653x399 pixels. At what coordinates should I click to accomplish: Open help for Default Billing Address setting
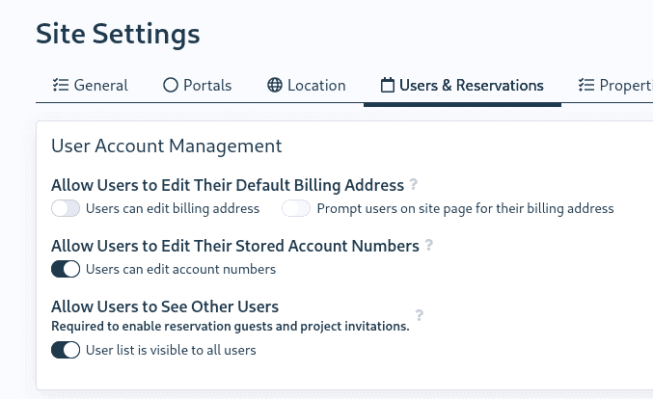[414, 184]
